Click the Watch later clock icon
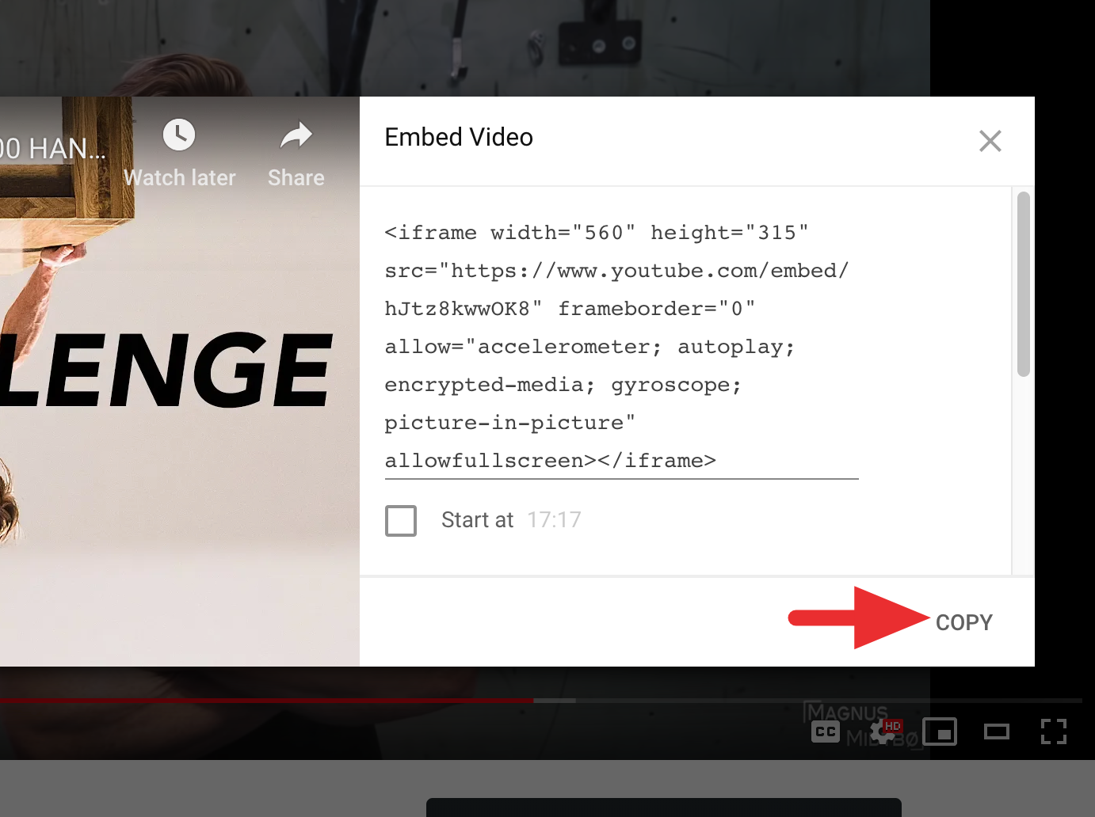The width and height of the screenshot is (1095, 817). coord(179,135)
